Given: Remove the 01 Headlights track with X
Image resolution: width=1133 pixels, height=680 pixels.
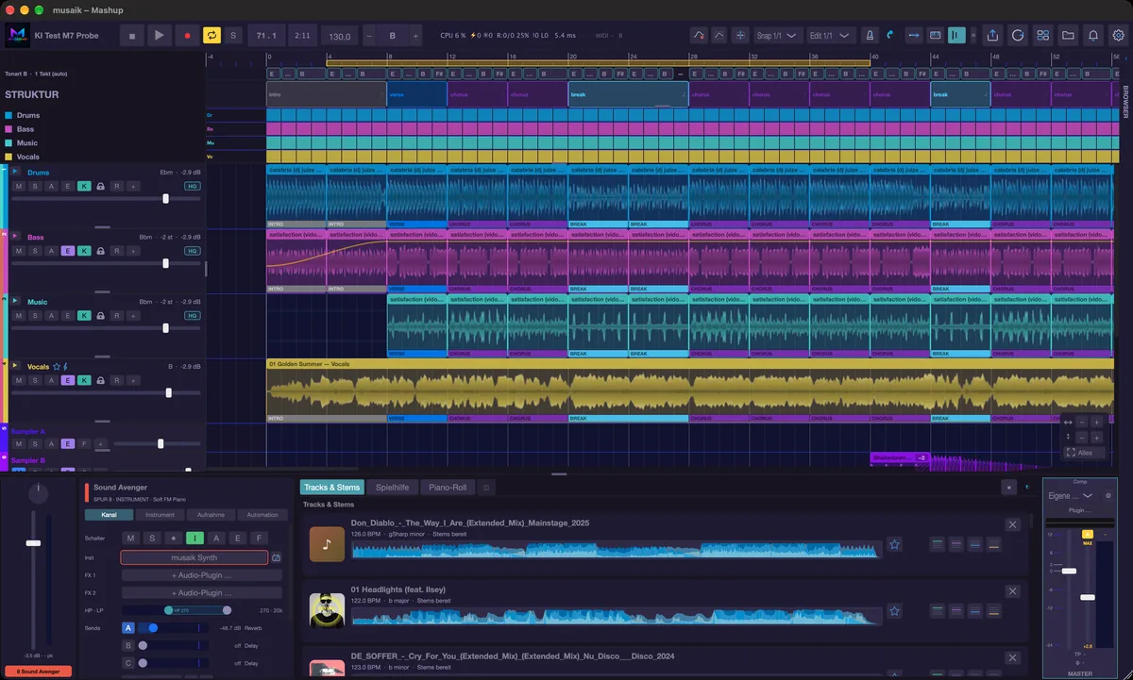Looking at the screenshot, I should click(1012, 590).
